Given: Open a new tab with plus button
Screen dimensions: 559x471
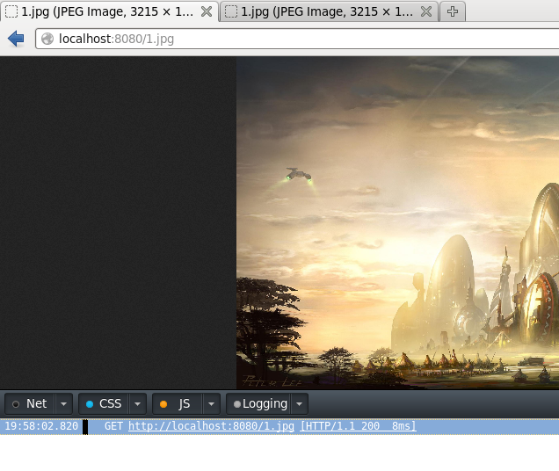Looking at the screenshot, I should tap(453, 11).
